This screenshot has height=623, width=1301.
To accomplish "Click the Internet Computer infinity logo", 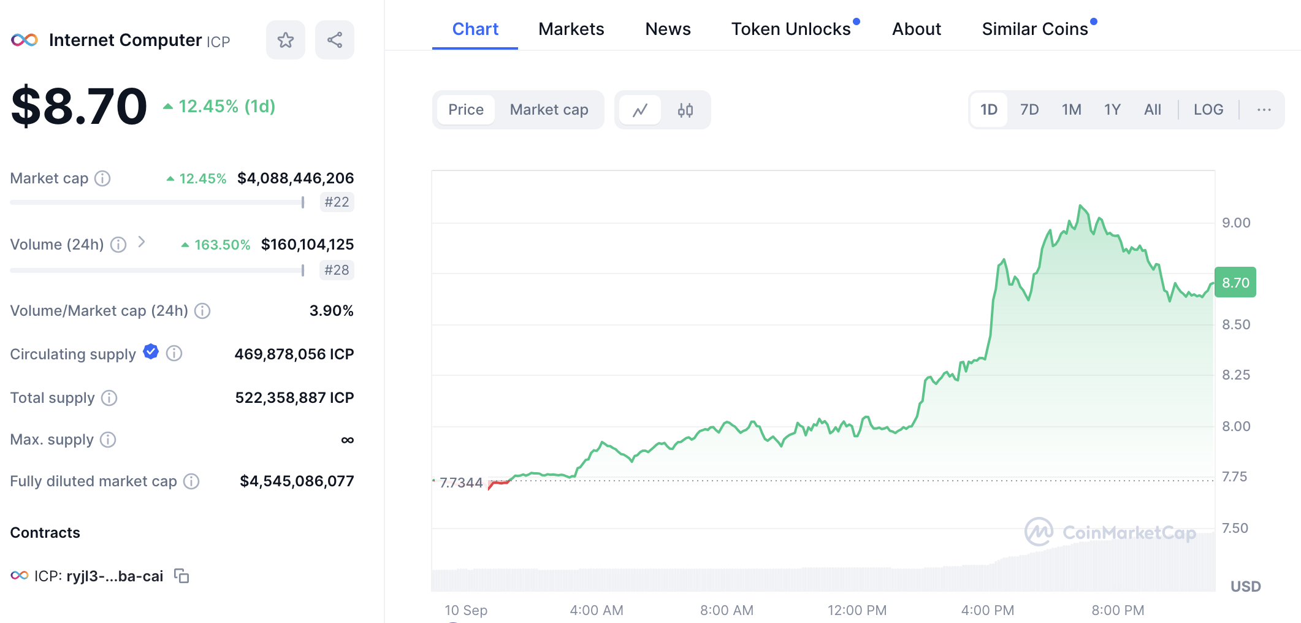I will 25,40.
